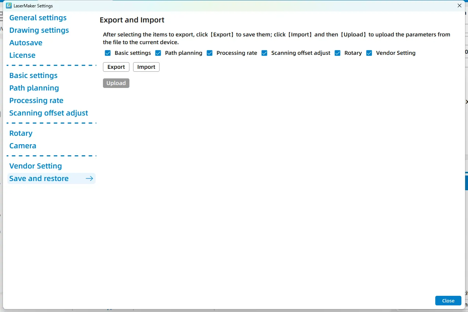Uncheck the Rotary export checkbox
This screenshot has width=468, height=312.
[x=337, y=53]
